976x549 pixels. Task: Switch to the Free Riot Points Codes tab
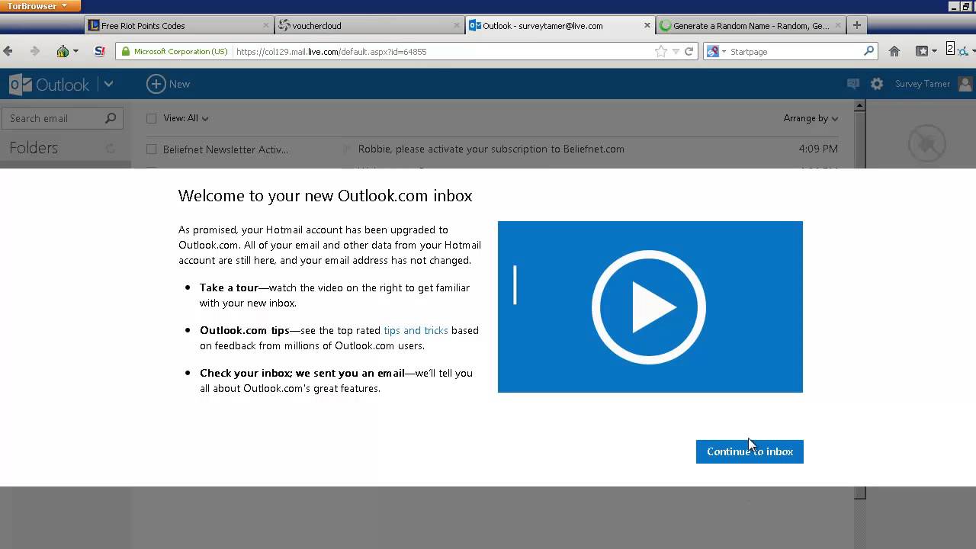point(180,25)
